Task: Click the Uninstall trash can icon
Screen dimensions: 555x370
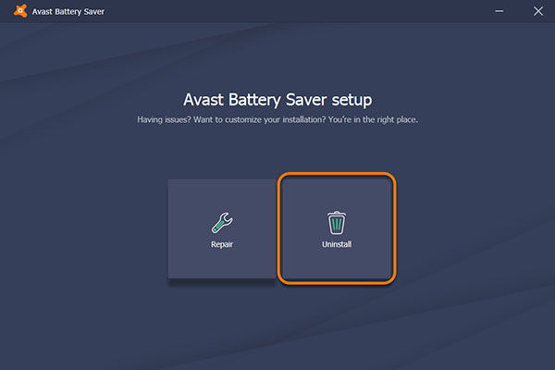Action: [x=337, y=223]
